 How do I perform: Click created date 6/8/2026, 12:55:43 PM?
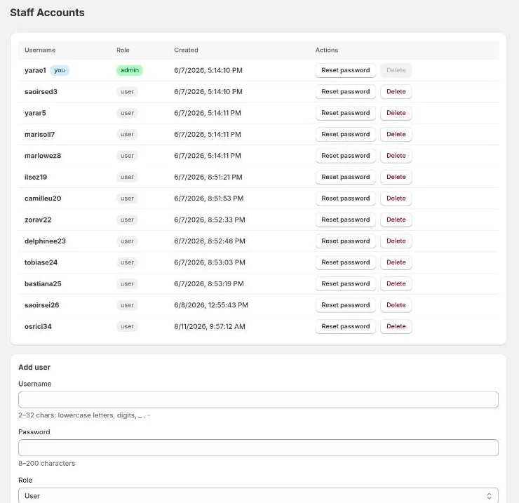click(211, 305)
